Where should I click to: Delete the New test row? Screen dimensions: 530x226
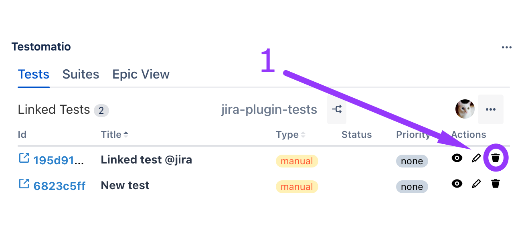click(x=496, y=184)
